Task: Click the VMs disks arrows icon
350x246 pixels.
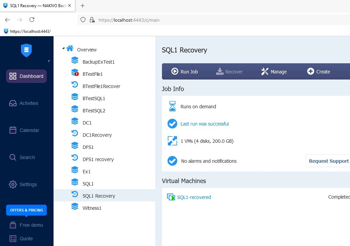Action: coord(172,141)
